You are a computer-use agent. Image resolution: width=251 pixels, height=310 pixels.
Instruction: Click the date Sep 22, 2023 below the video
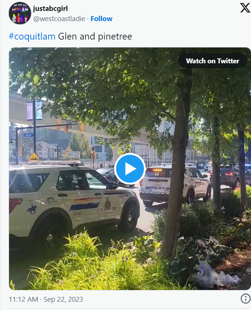click(x=63, y=299)
